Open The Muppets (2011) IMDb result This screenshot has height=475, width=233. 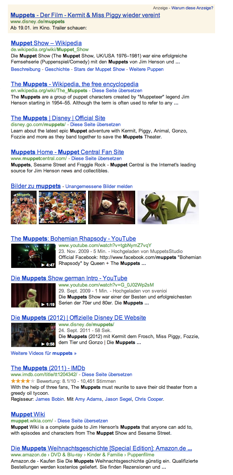point(48,368)
